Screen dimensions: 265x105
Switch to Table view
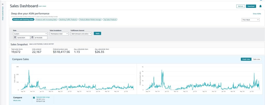click(x=256, y=59)
